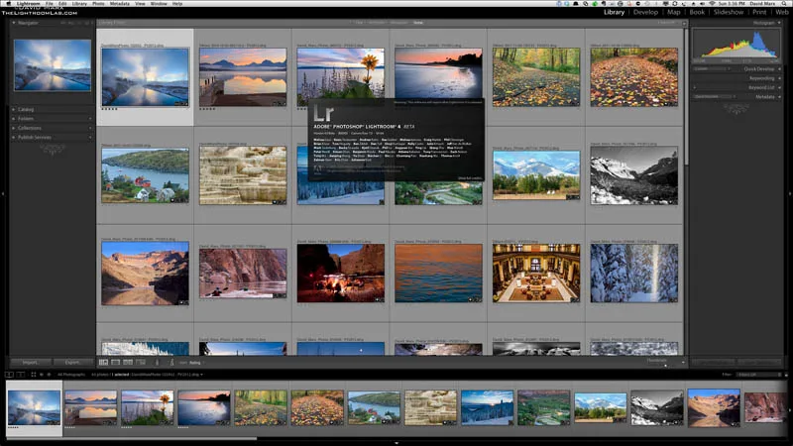Select the black-and-white mountain valley thumbnail
The height and width of the screenshot is (446, 793).
(633, 175)
